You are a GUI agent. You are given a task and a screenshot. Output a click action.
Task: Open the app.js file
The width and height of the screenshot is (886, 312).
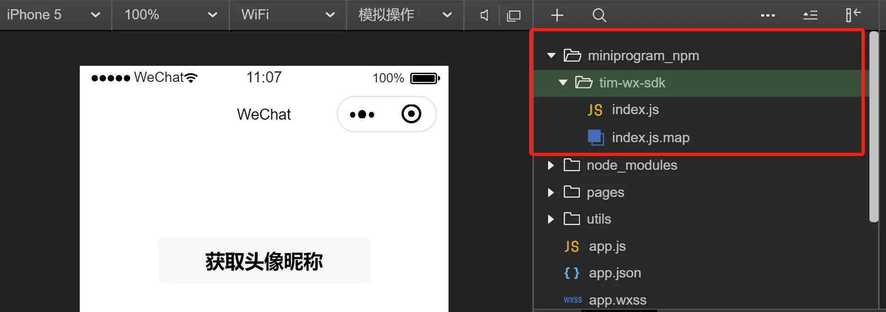pos(607,246)
